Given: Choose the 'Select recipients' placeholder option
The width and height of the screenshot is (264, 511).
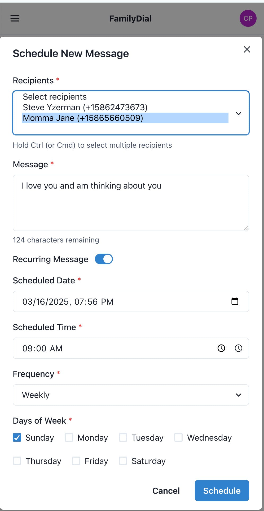Looking at the screenshot, I should pos(55,97).
